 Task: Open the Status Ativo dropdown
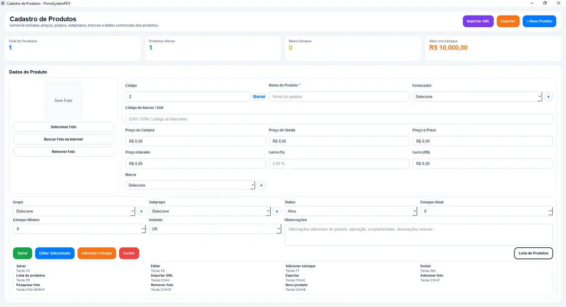point(351,211)
